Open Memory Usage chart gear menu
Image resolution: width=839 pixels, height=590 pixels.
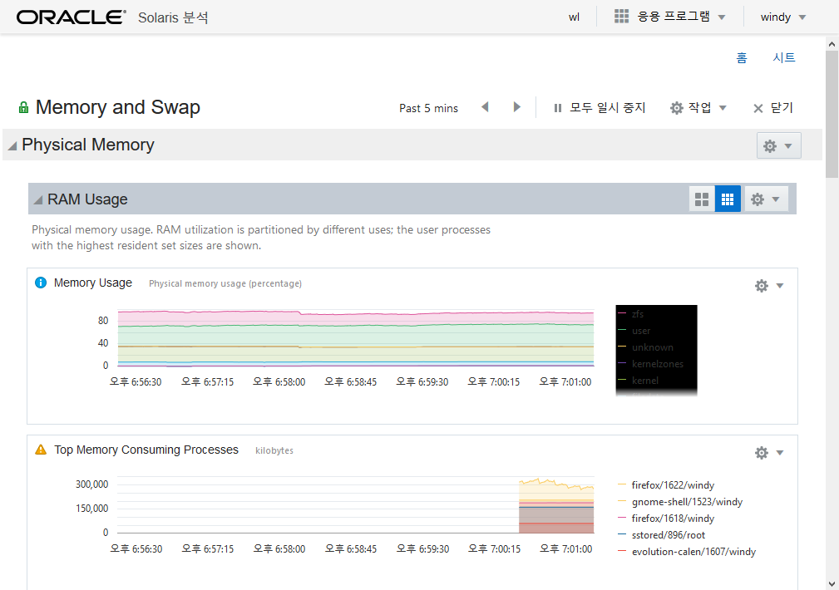(x=768, y=286)
